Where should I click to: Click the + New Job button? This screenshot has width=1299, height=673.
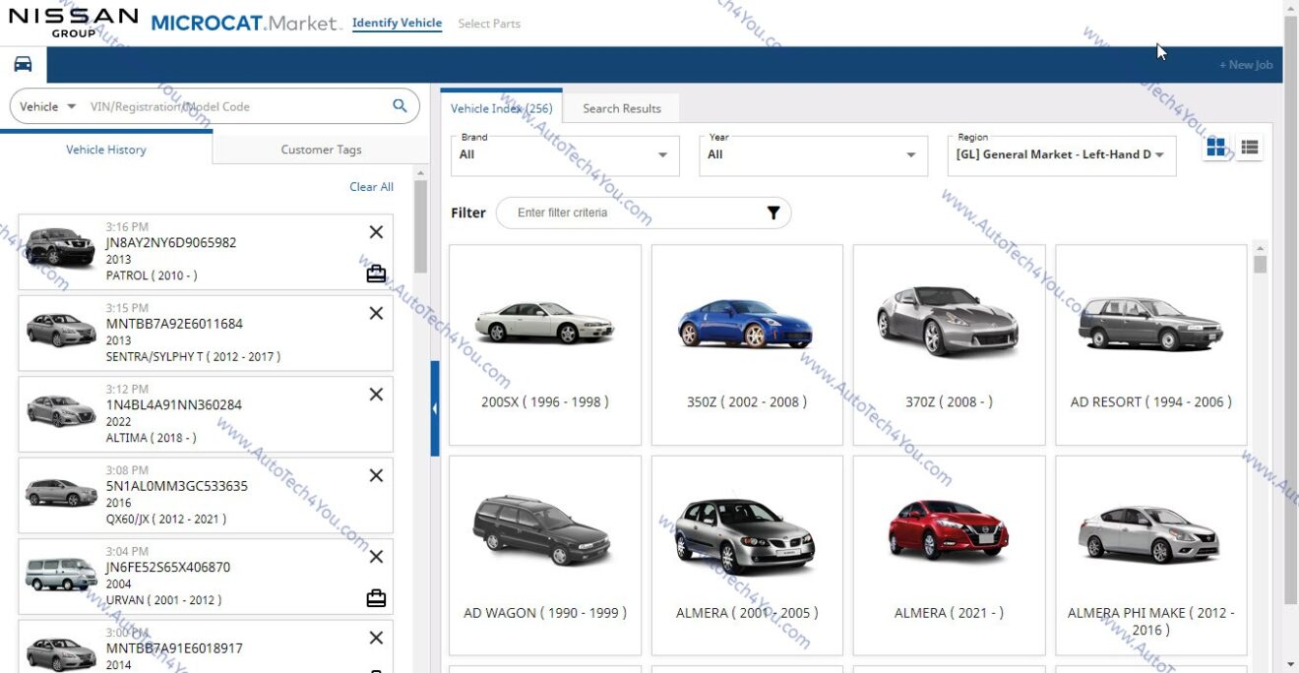point(1246,65)
